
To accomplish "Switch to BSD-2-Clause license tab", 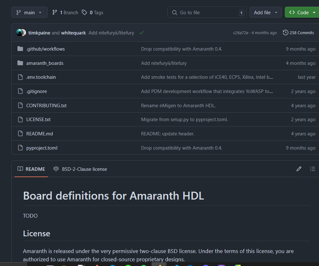I will click(x=80, y=169).
